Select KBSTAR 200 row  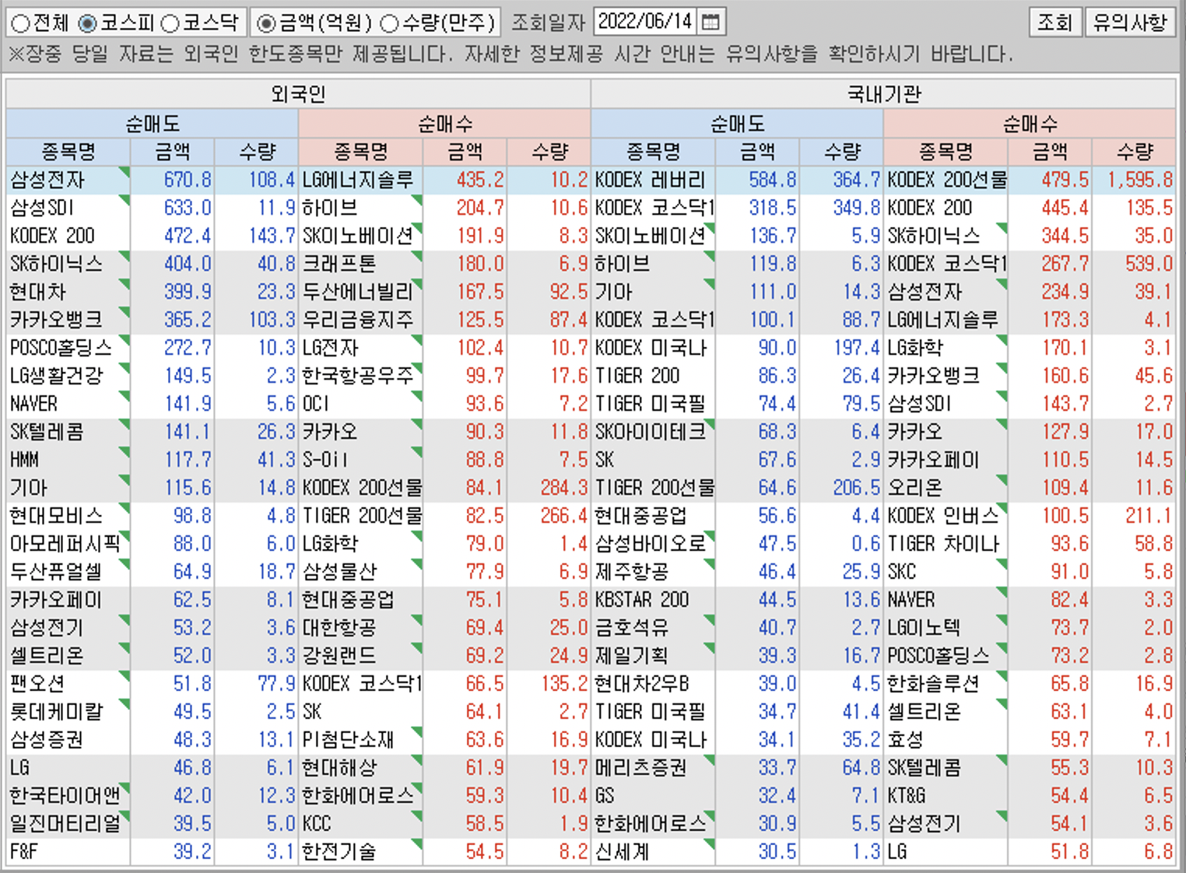pyautogui.click(x=653, y=600)
